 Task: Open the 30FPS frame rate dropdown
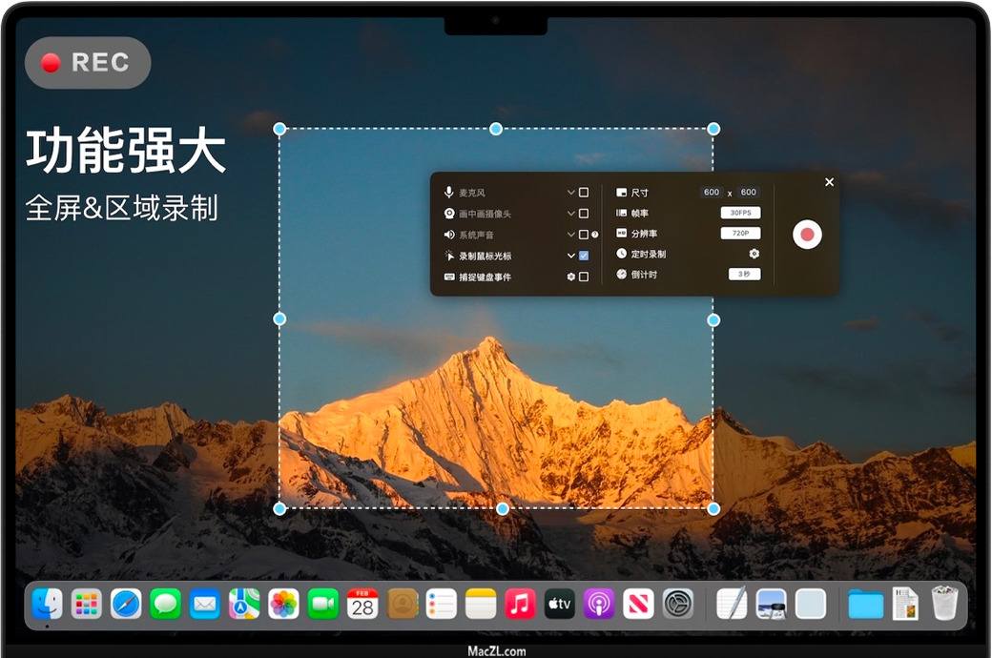click(740, 213)
